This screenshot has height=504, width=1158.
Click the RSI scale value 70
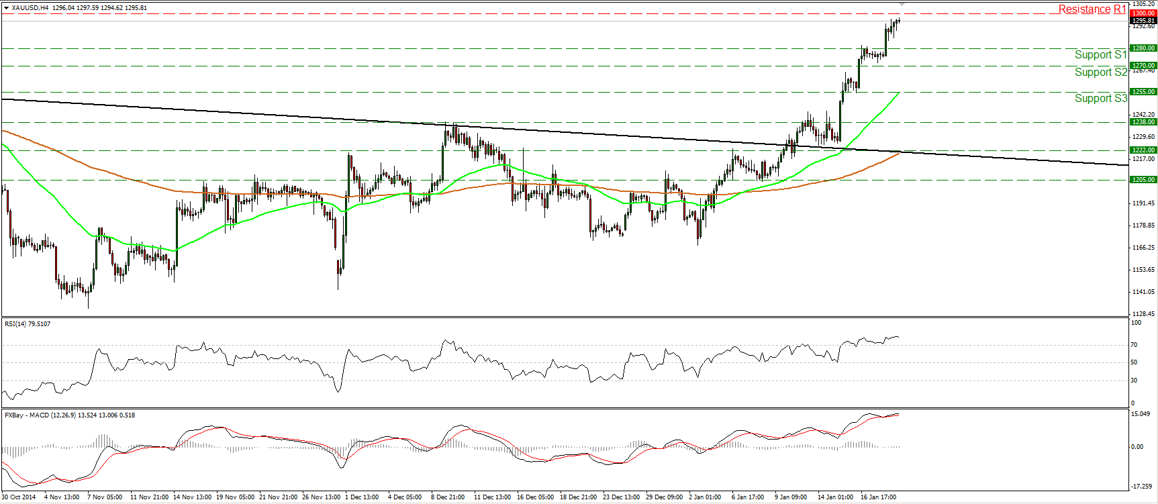[x=1134, y=344]
